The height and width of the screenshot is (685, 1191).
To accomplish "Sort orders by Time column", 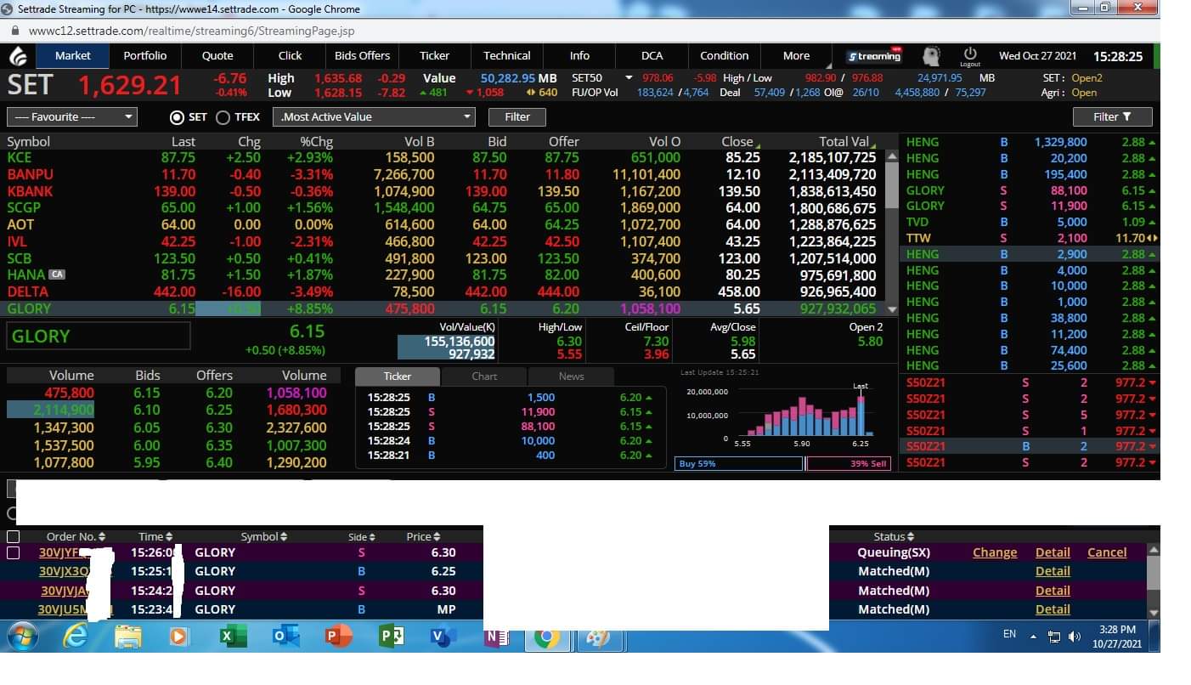I will pos(155,536).
